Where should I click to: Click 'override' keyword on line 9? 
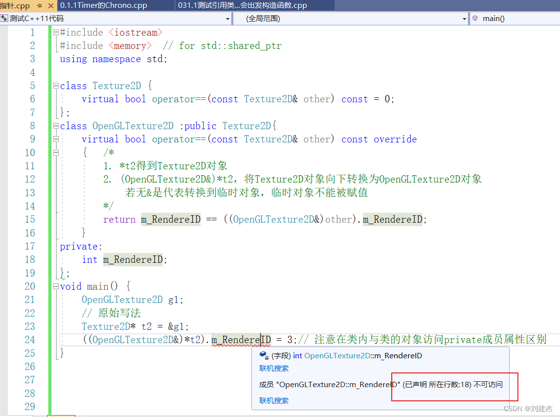click(395, 139)
